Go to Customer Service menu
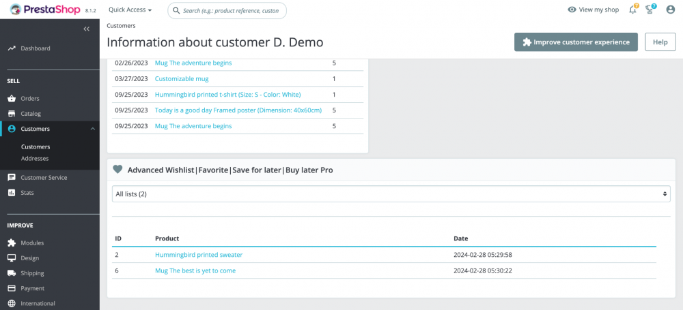Viewport: 683px width, 310px height. tap(44, 178)
